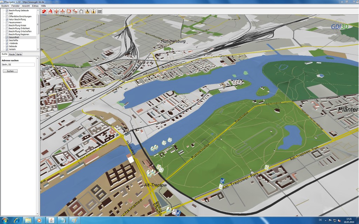Click the Feedback toolbar button
The image size is (359, 224).
click(100, 11)
